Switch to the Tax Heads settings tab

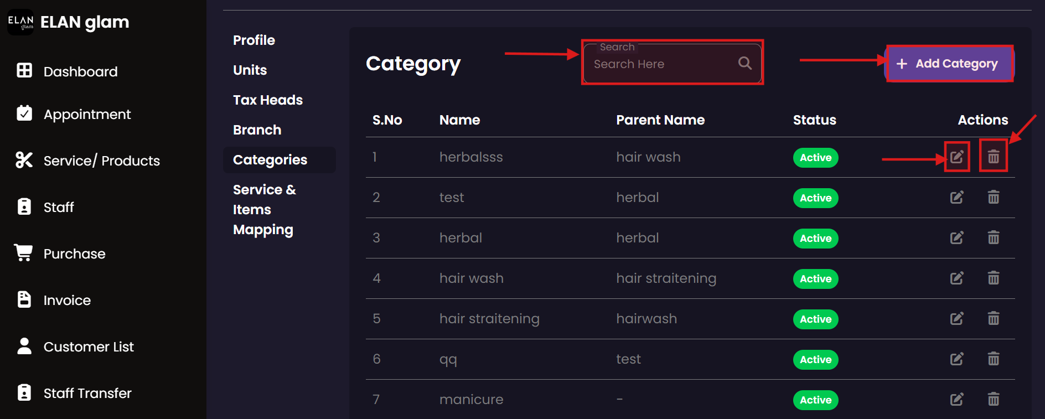pos(268,100)
